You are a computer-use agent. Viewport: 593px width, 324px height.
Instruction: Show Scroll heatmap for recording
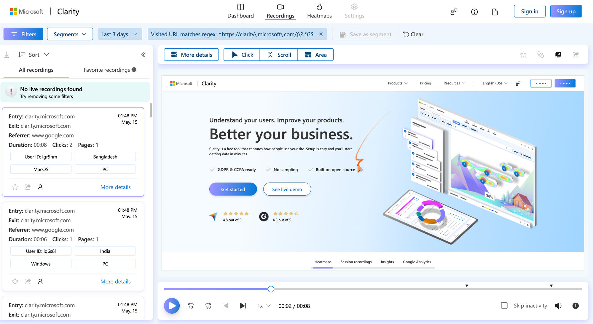[279, 55]
